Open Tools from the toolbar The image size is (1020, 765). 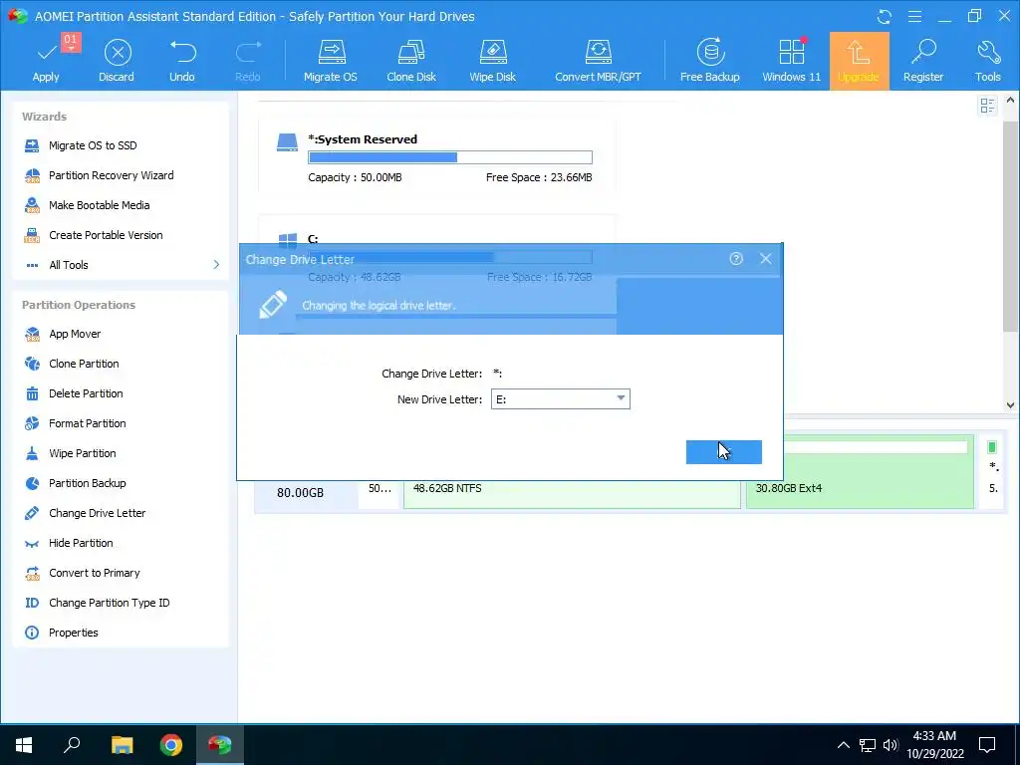point(987,60)
